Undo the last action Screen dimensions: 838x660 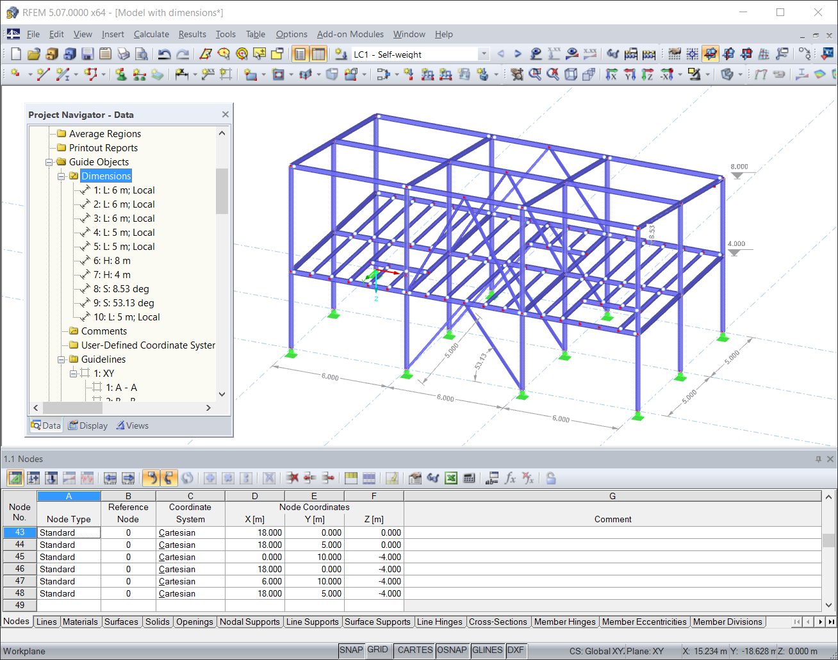coord(165,54)
